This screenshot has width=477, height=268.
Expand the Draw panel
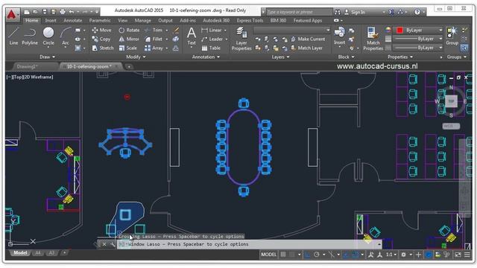47,57
